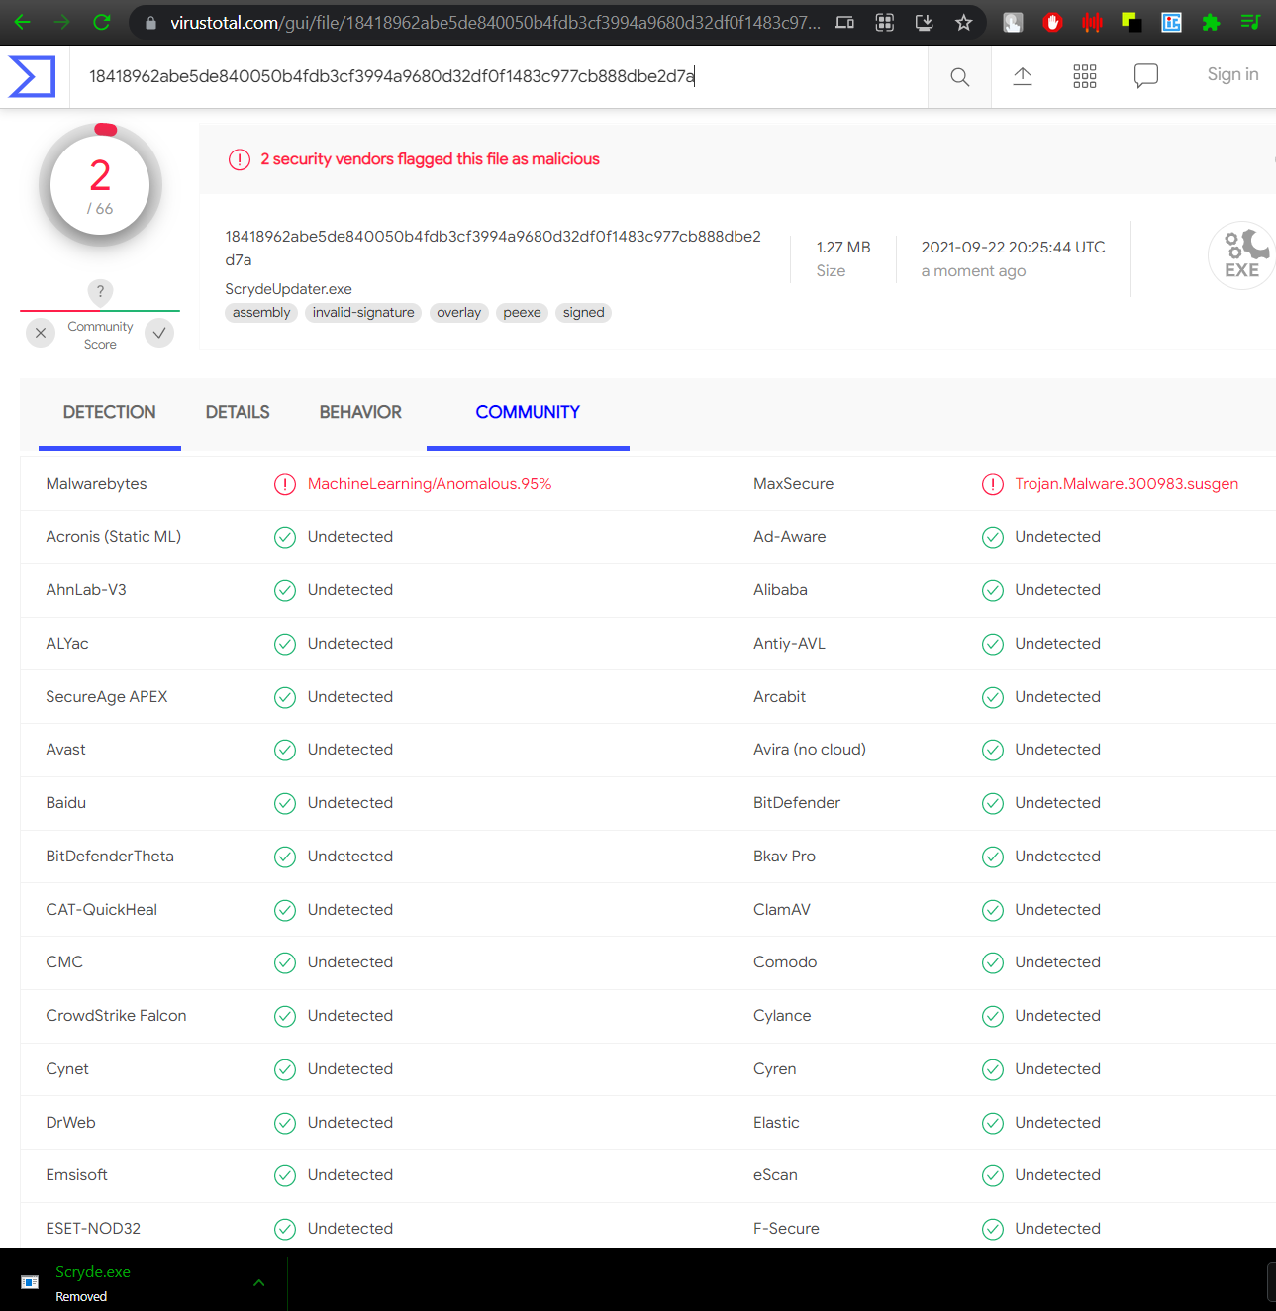Click the EXE file type icon
The height and width of the screenshot is (1311, 1276).
(x=1241, y=255)
